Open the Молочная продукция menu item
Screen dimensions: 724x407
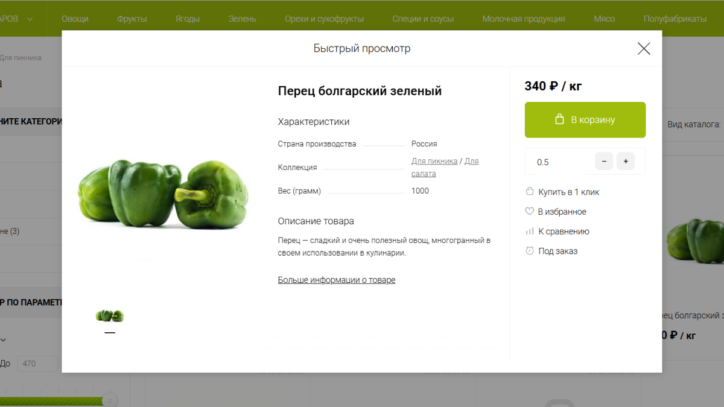tap(524, 19)
